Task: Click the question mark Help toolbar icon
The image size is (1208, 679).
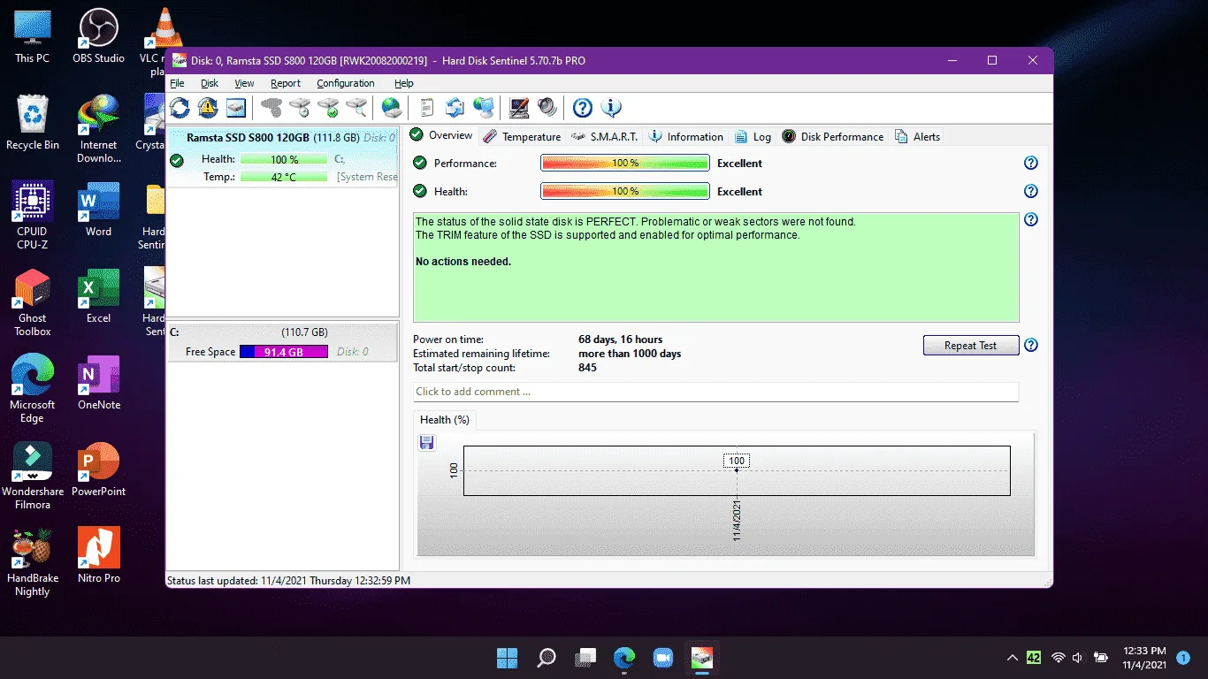Action: point(582,108)
